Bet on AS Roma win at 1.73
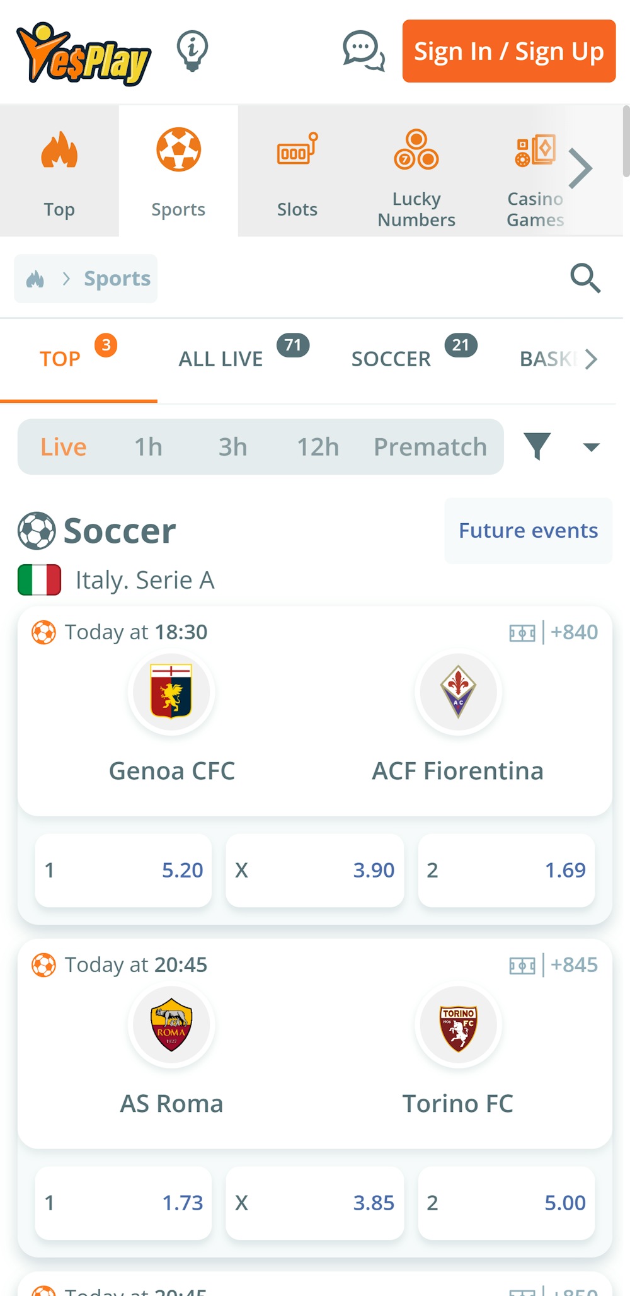The width and height of the screenshot is (630, 1296). (x=123, y=1203)
